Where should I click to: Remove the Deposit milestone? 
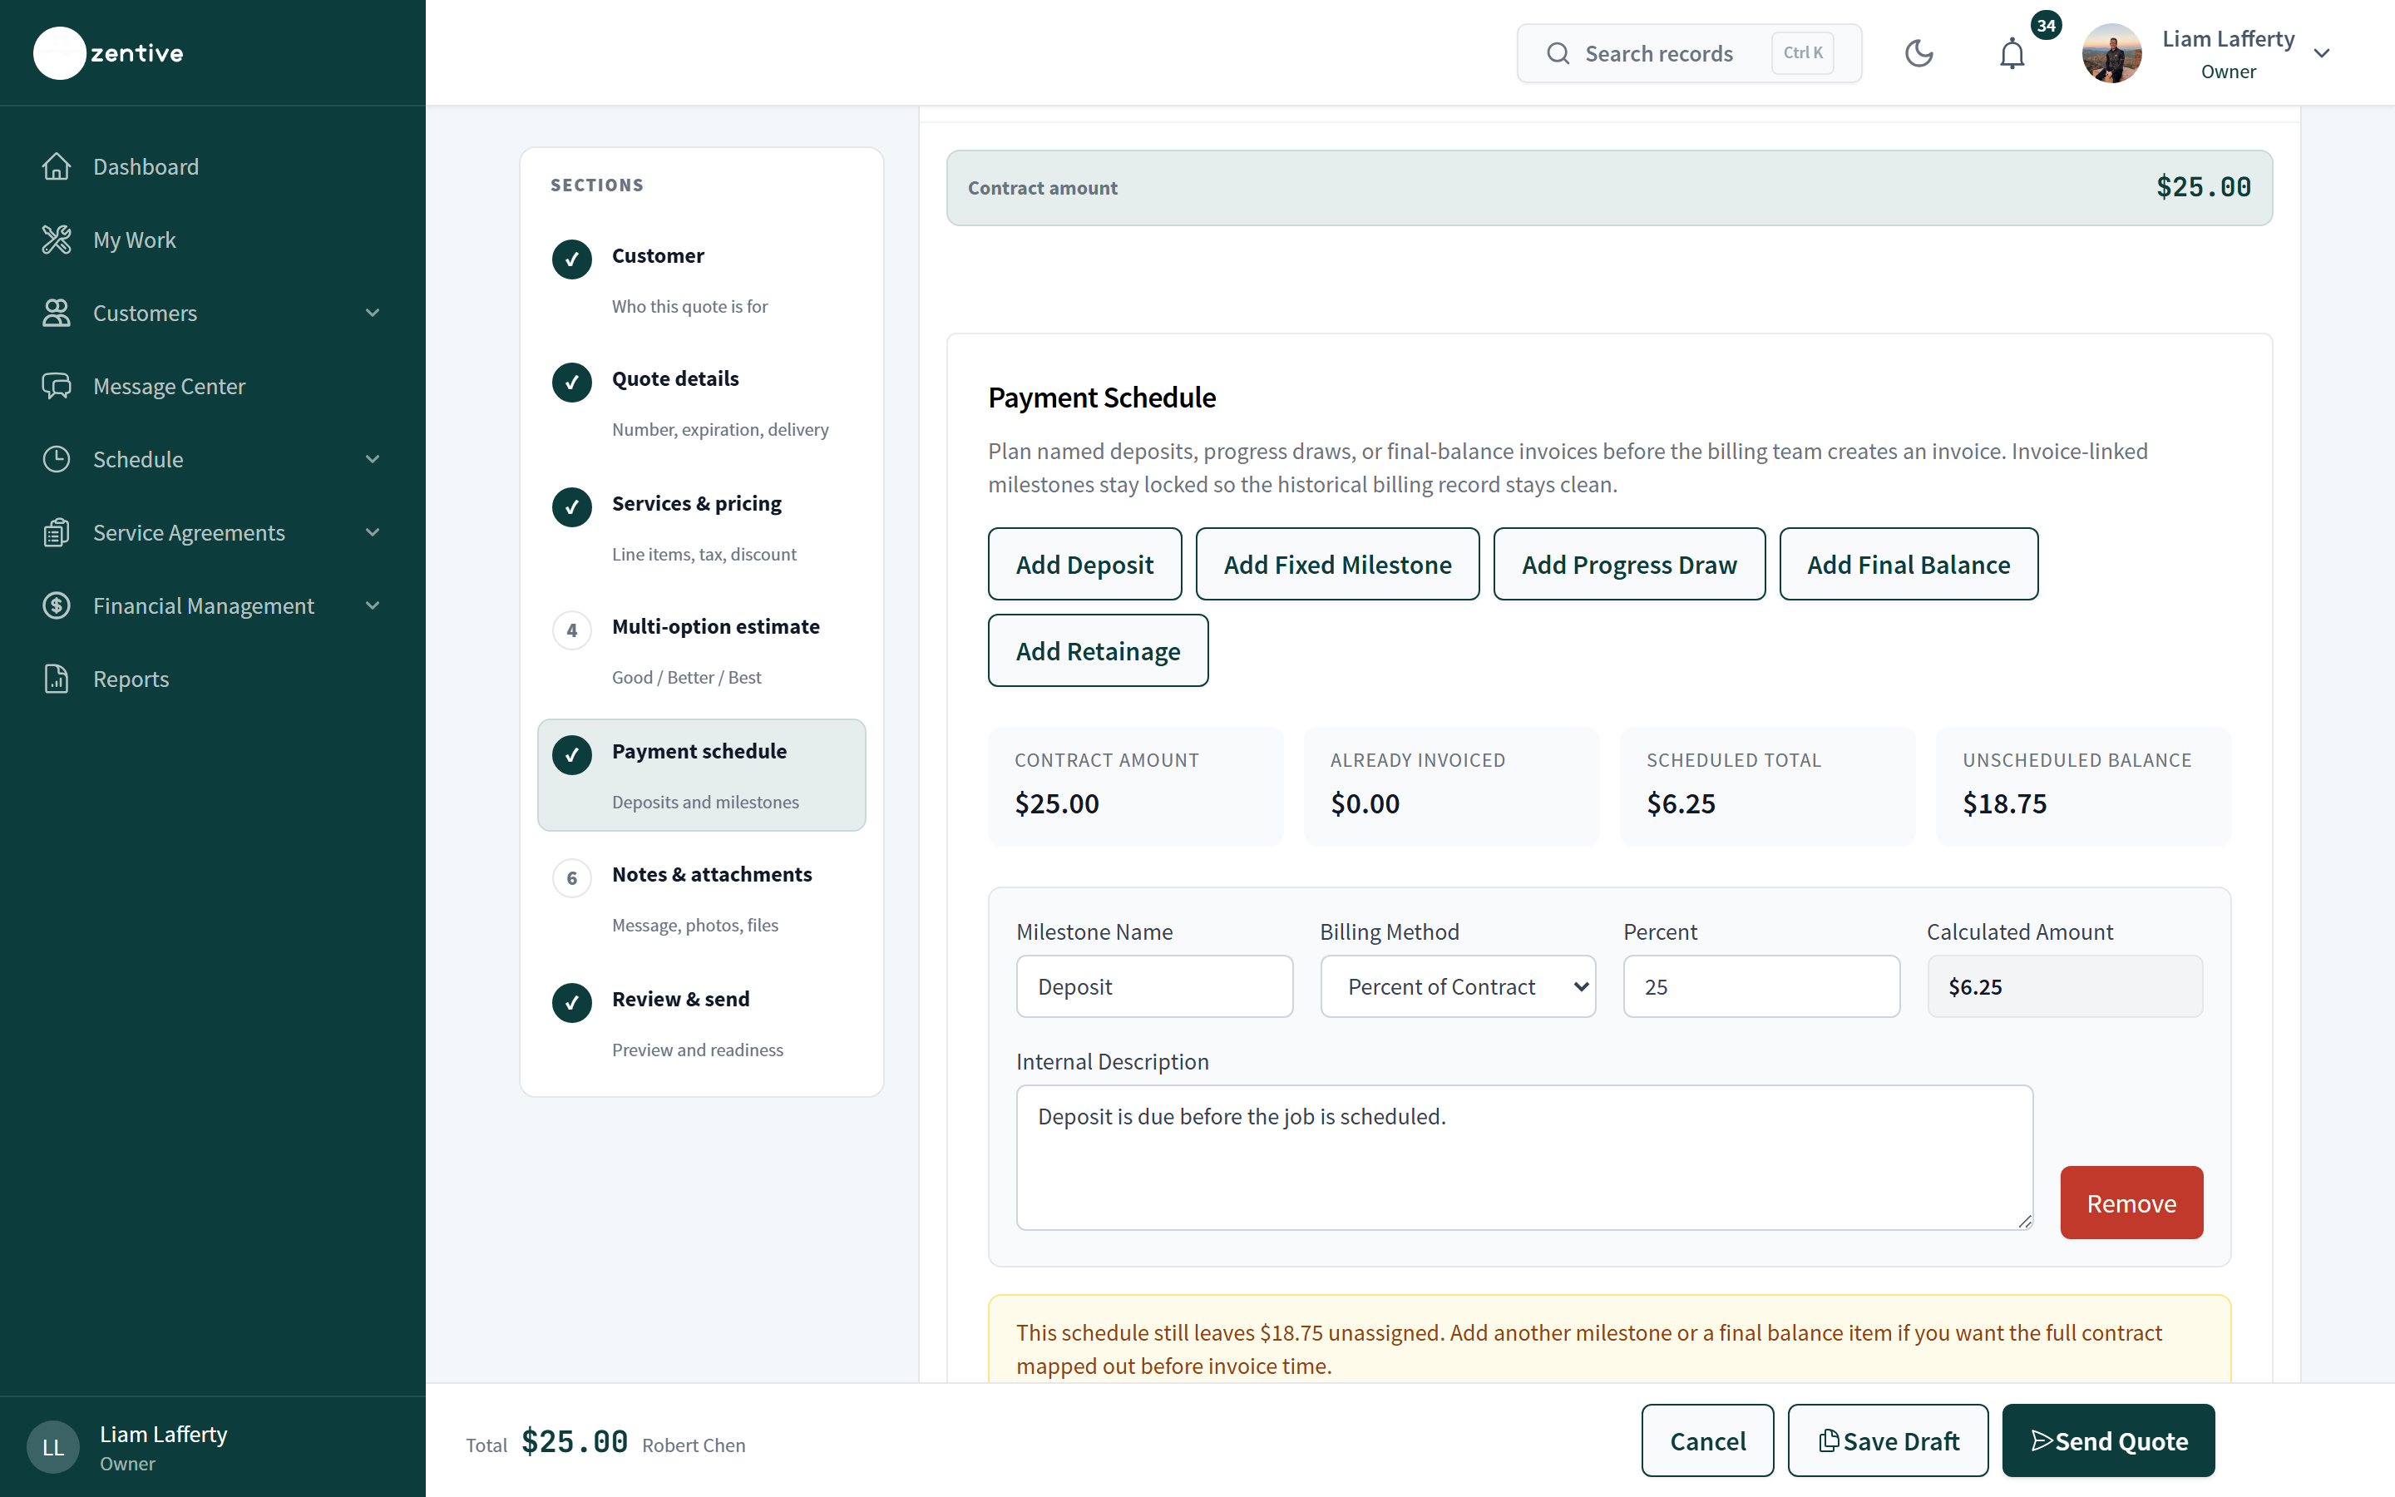pos(2131,1203)
